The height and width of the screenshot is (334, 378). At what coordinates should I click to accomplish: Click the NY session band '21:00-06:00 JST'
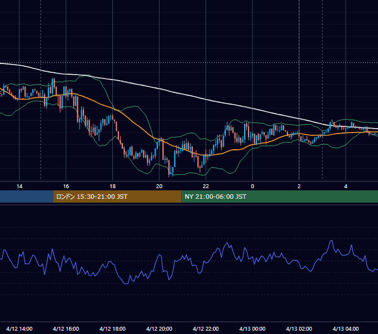tap(280, 197)
